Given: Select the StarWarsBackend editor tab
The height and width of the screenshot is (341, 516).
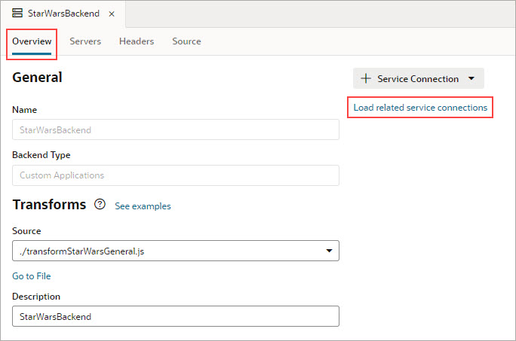Looking at the screenshot, I should [63, 14].
